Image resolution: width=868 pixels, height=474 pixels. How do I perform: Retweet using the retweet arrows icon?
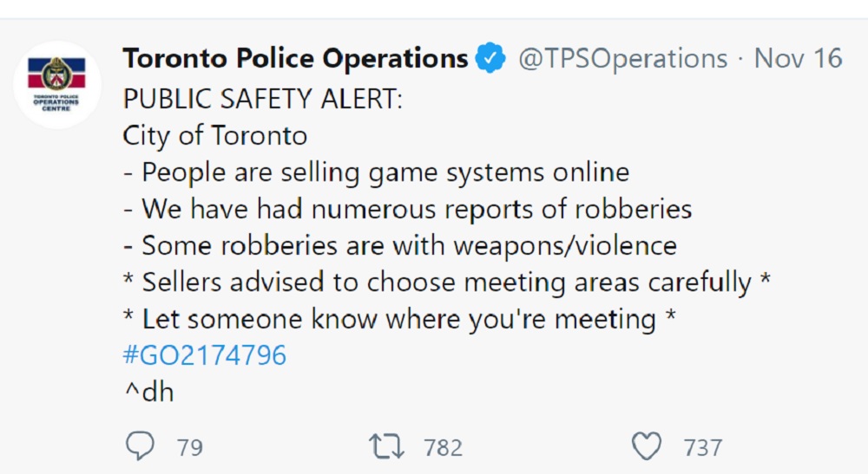386,446
